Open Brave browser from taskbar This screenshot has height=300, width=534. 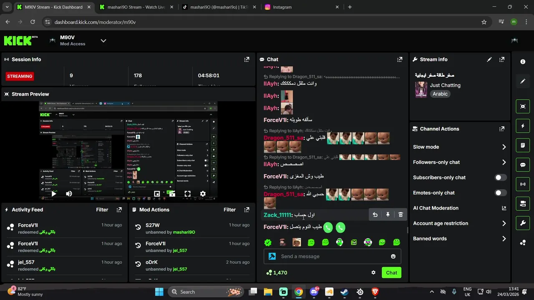click(375, 292)
